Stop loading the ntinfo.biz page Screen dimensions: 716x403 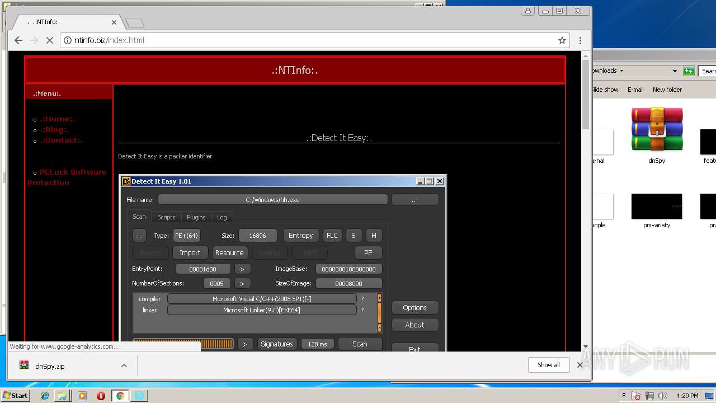coord(49,40)
